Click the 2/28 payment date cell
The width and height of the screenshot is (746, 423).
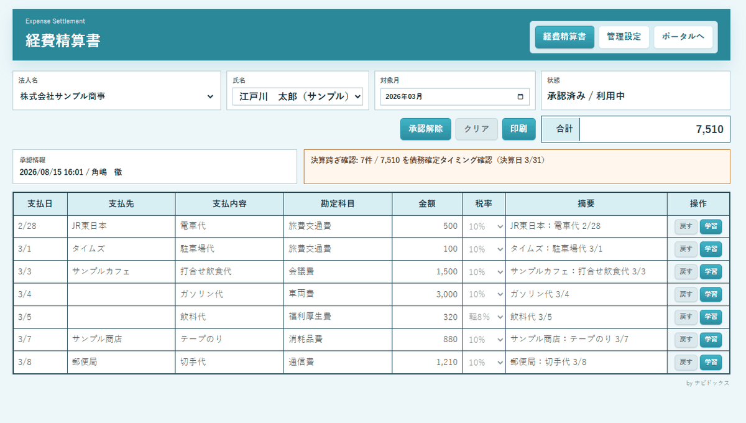coord(40,226)
